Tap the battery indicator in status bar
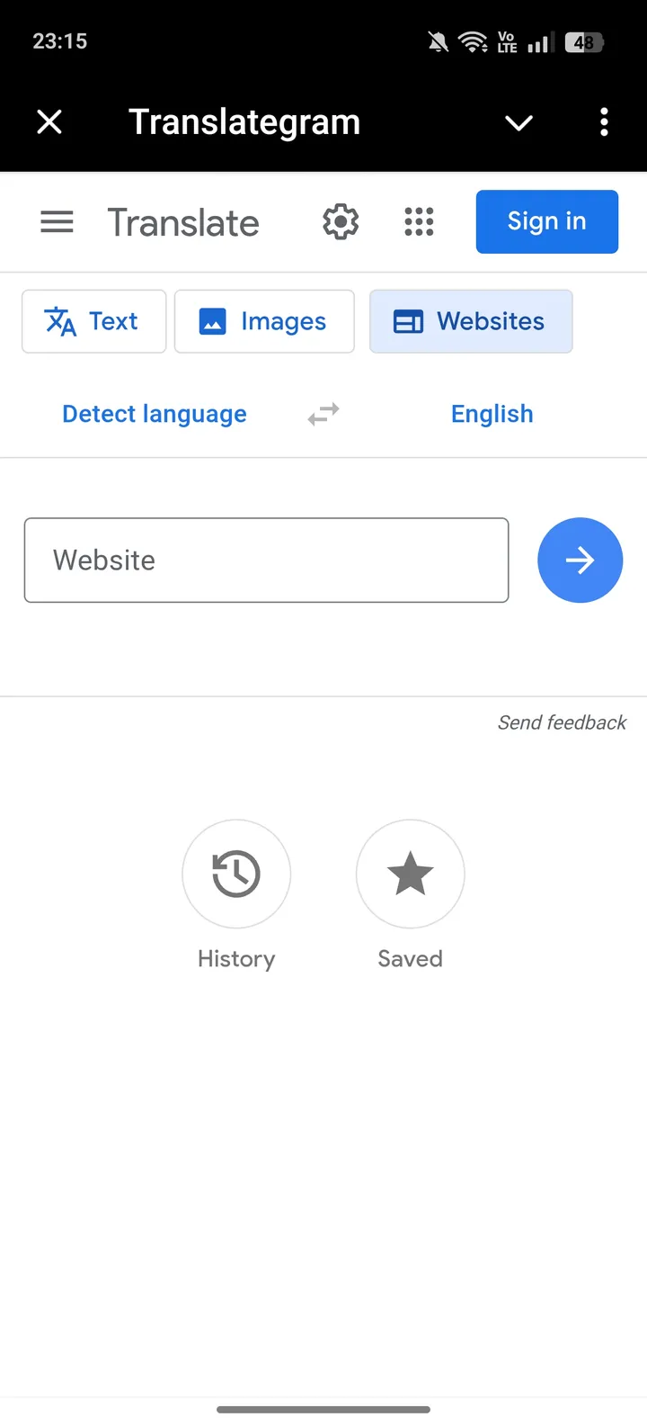Image resolution: width=647 pixels, height=1426 pixels. [x=584, y=41]
